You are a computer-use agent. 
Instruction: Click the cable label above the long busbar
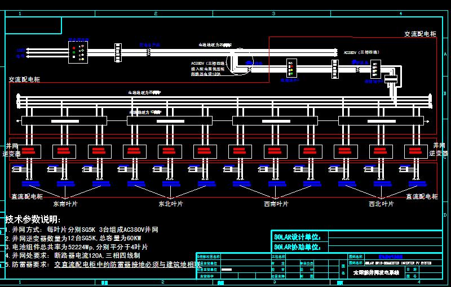pos(145,93)
